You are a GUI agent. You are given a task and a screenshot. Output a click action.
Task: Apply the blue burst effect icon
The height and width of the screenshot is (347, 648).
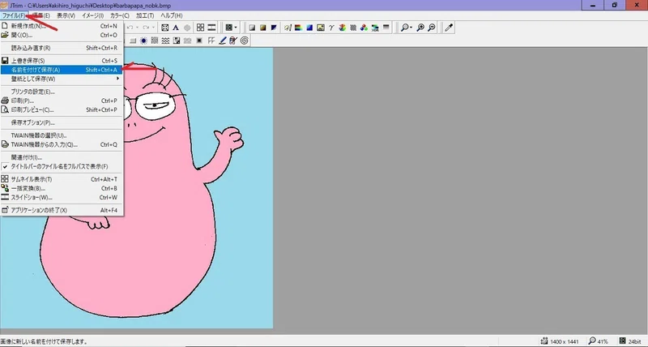click(x=143, y=41)
